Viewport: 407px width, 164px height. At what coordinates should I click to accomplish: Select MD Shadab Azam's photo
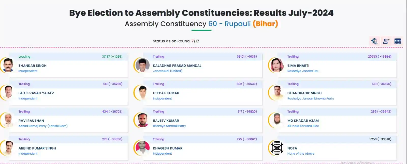[x=277, y=120]
